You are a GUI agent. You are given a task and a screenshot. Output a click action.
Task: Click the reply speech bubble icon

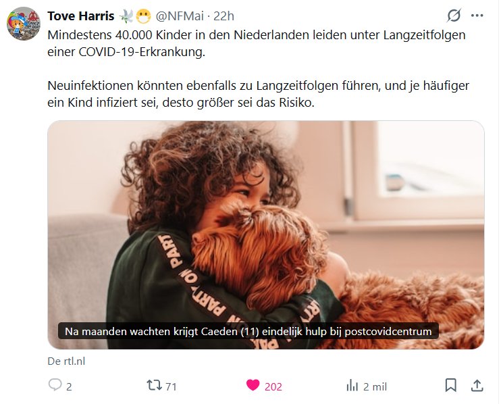click(55, 385)
